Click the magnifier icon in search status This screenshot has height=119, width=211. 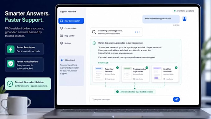(94, 32)
